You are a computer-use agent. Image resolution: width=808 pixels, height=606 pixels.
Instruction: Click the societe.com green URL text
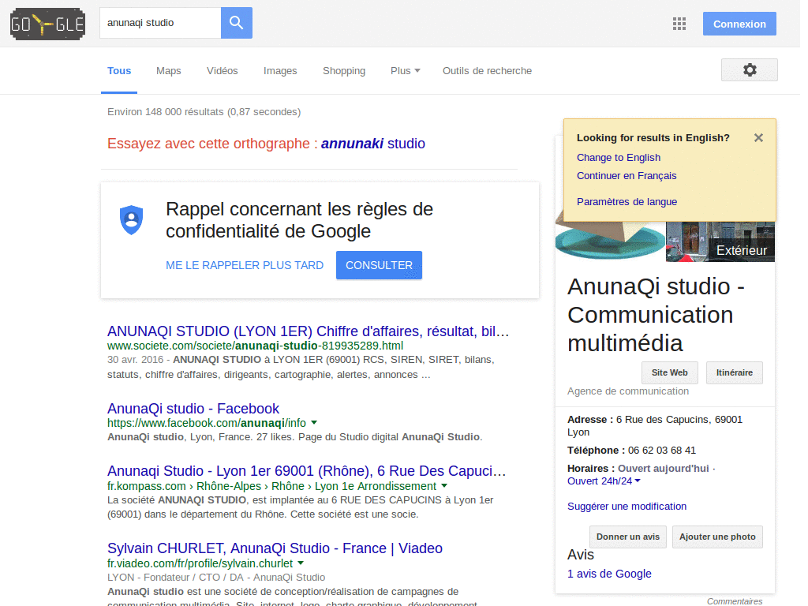coord(255,346)
